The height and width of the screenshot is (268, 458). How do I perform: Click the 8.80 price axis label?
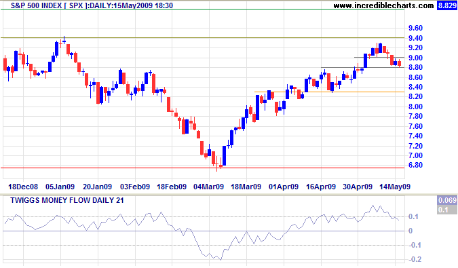click(415, 67)
